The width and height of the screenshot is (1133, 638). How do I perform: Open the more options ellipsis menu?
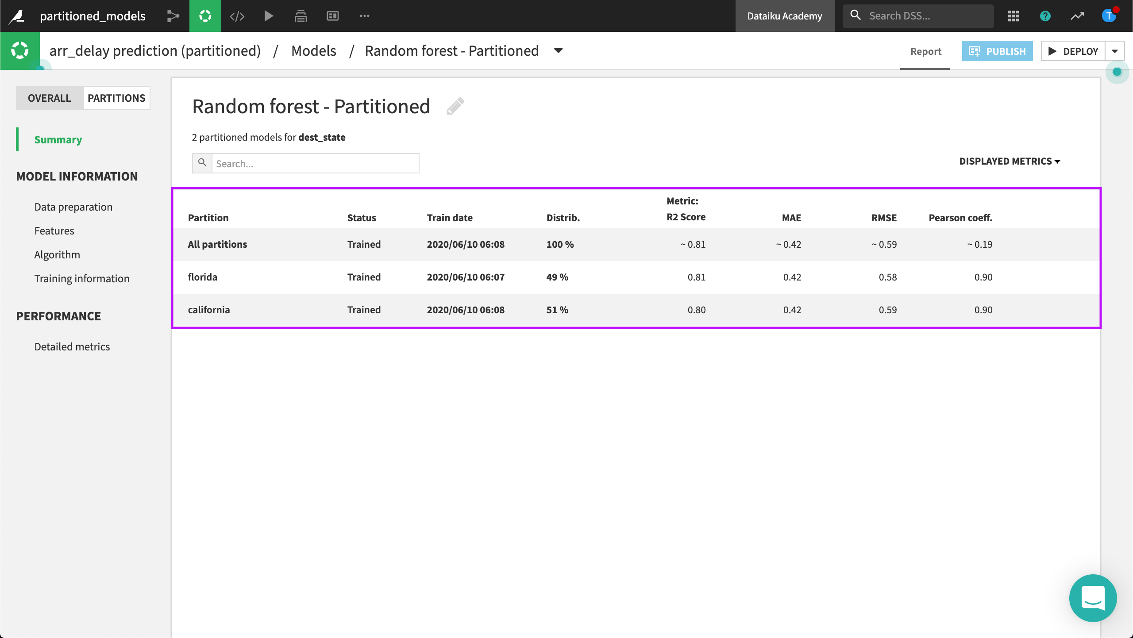pos(364,16)
